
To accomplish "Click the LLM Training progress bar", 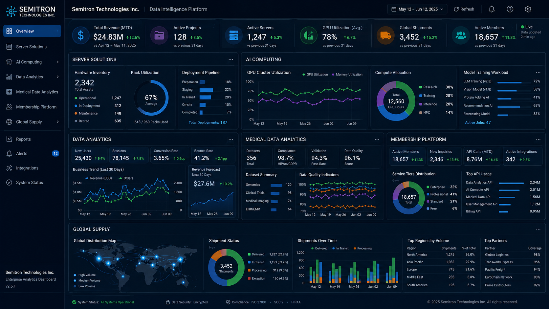I will click(x=514, y=83).
